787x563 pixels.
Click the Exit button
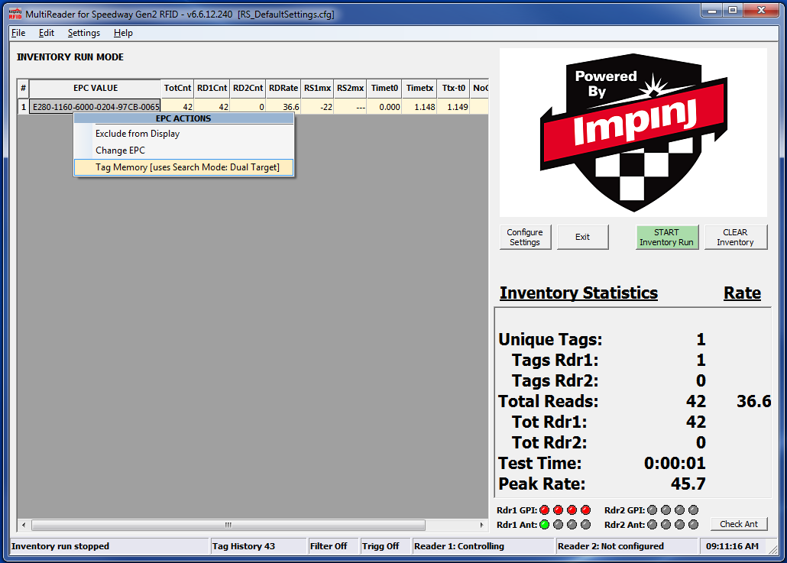583,238
